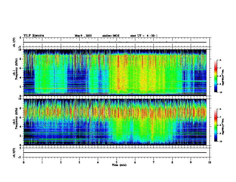The width and height of the screenshot is (236, 182).
Task: Select the date text "May 9 , 2023"
Action: coord(83,36)
